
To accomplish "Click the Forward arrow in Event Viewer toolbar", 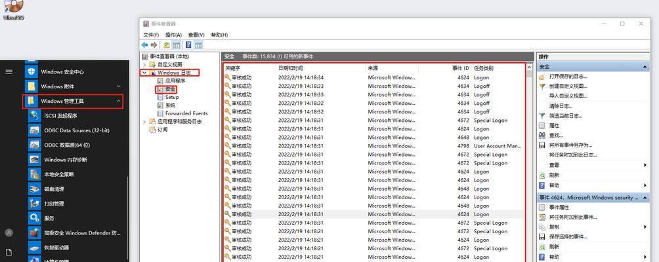I will 154,45.
